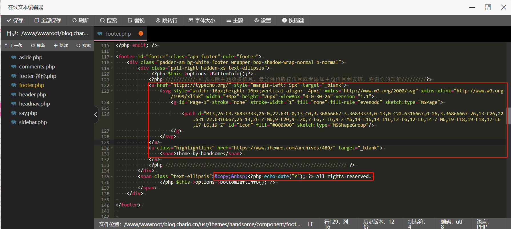This screenshot has height=229, width=511.
Task: Open the Search (搜索) tool in toolbar
Action: click(x=108, y=21)
